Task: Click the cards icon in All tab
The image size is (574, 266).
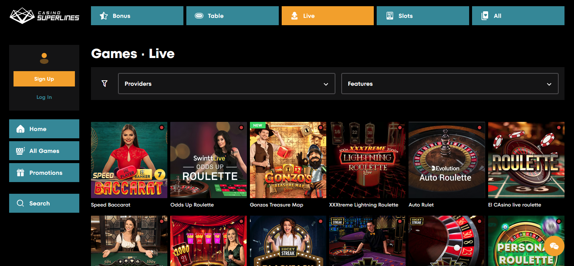Action: (485, 16)
